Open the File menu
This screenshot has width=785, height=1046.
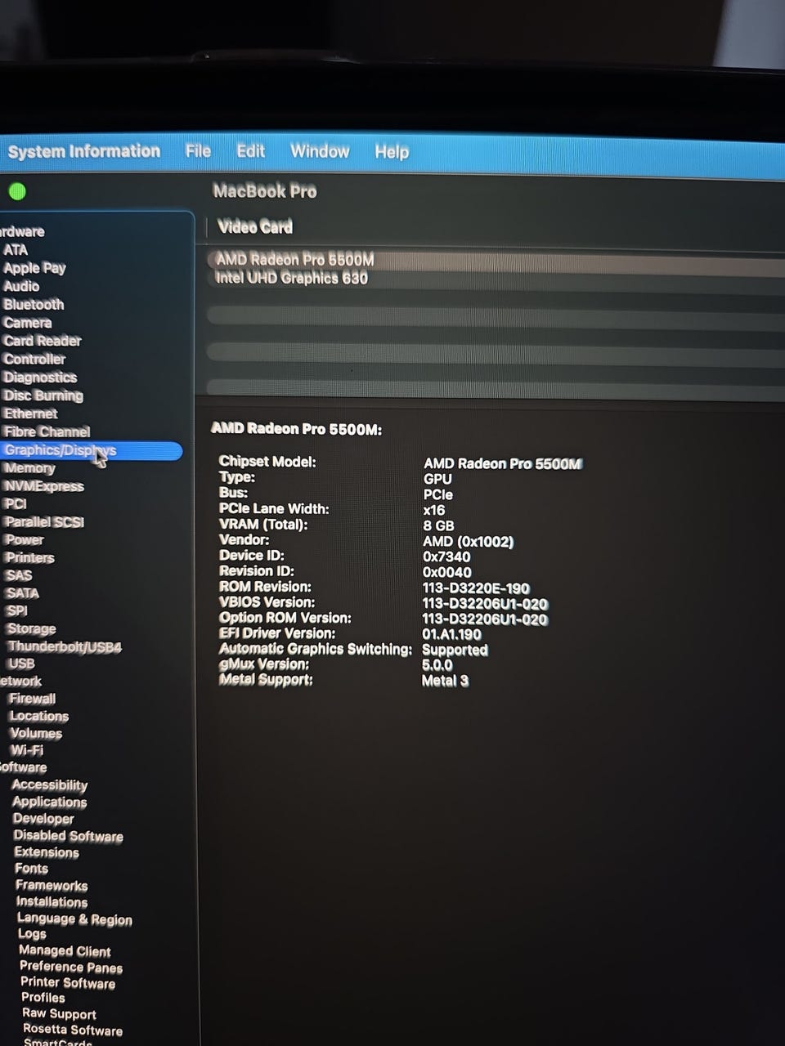pyautogui.click(x=198, y=151)
